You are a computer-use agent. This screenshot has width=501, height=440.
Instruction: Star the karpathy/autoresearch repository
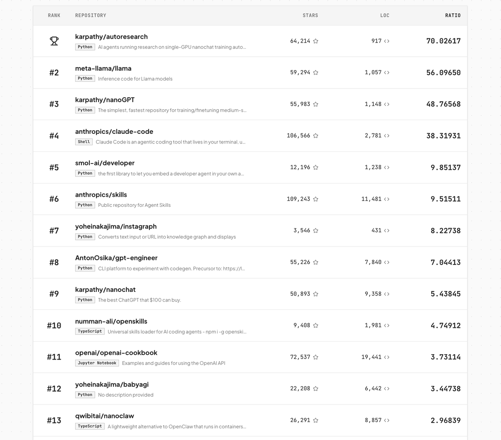click(x=316, y=41)
